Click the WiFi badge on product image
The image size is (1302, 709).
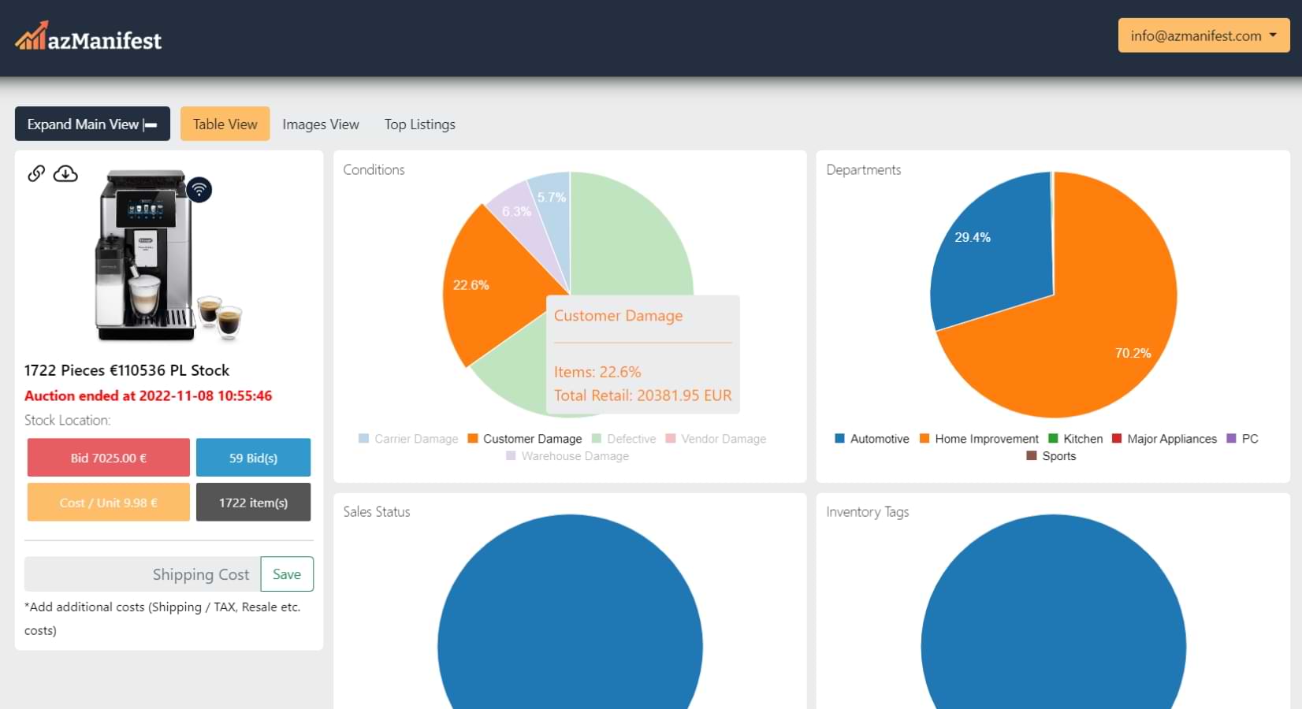coord(199,189)
